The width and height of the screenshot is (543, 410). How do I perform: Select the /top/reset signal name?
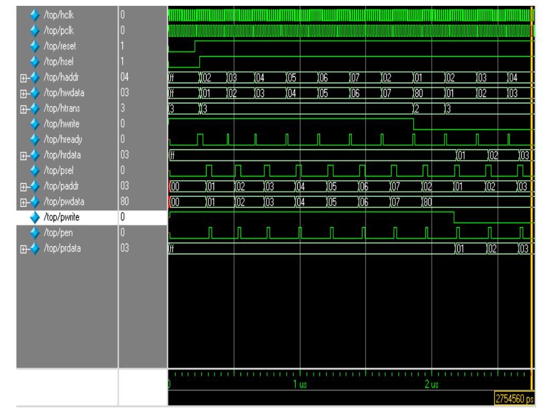pyautogui.click(x=59, y=46)
